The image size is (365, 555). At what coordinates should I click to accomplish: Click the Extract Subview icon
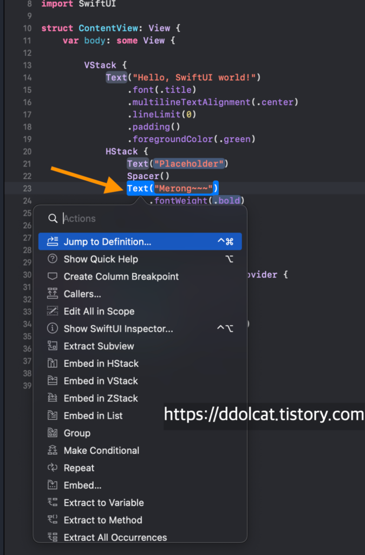coord(53,346)
